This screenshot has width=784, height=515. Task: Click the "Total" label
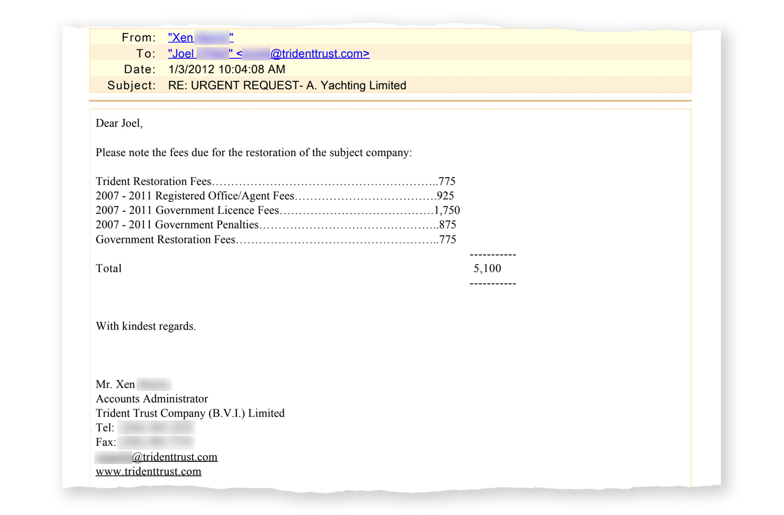(x=109, y=269)
